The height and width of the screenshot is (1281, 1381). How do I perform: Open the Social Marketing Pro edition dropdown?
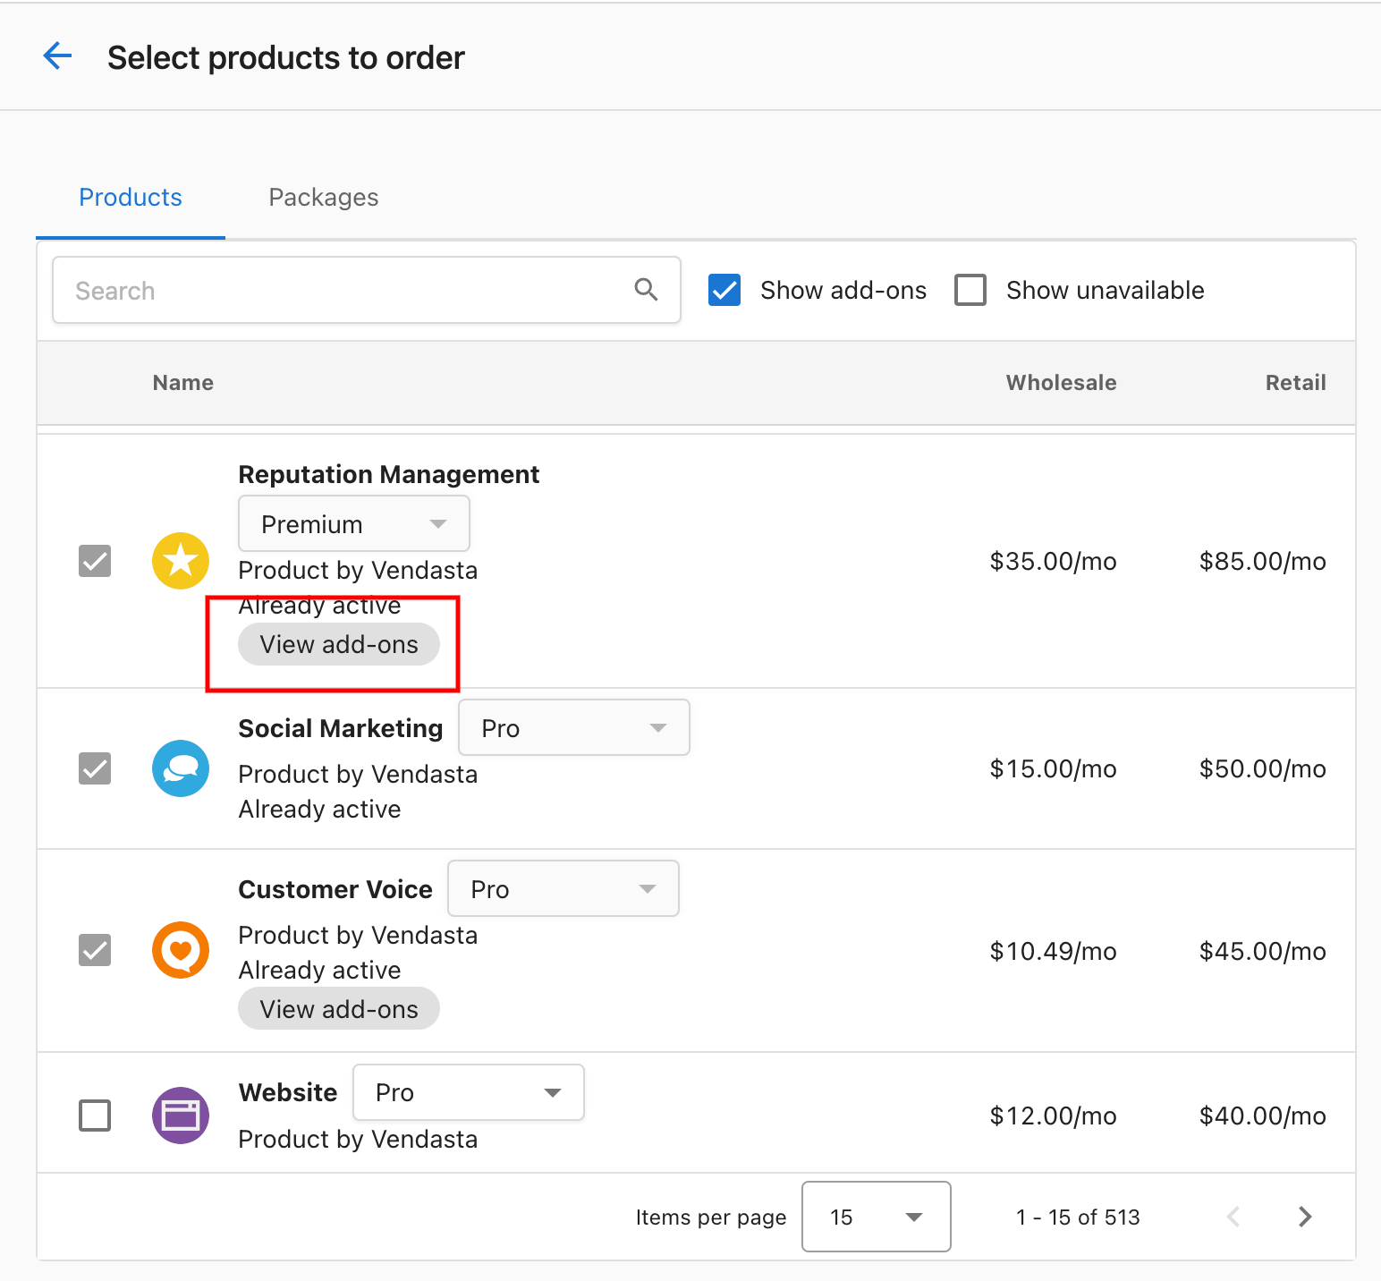(x=574, y=727)
